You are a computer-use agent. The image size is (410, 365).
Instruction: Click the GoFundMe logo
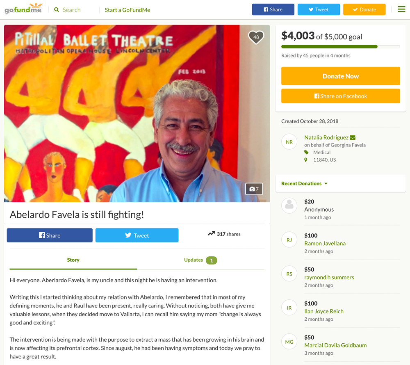coord(23,9)
